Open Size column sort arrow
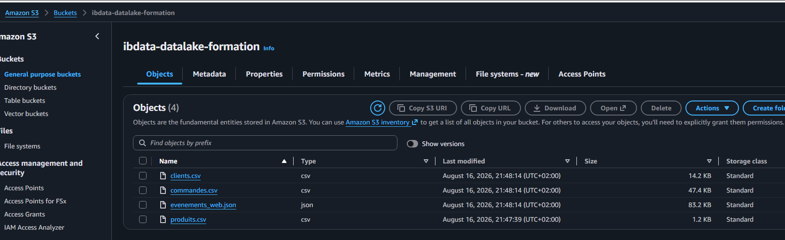The height and width of the screenshot is (240, 785). 709,161
